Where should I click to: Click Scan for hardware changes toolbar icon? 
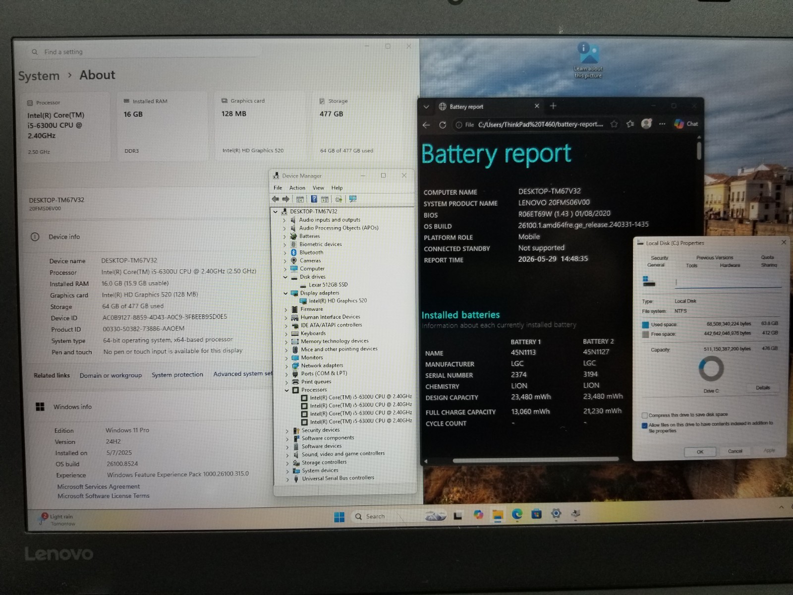[353, 199]
